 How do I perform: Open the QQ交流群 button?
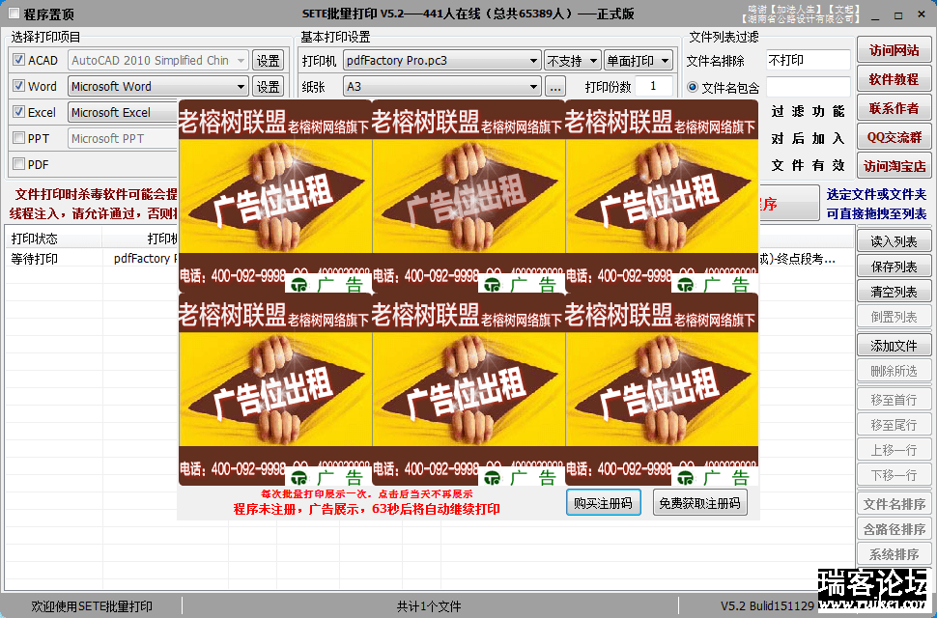(894, 137)
